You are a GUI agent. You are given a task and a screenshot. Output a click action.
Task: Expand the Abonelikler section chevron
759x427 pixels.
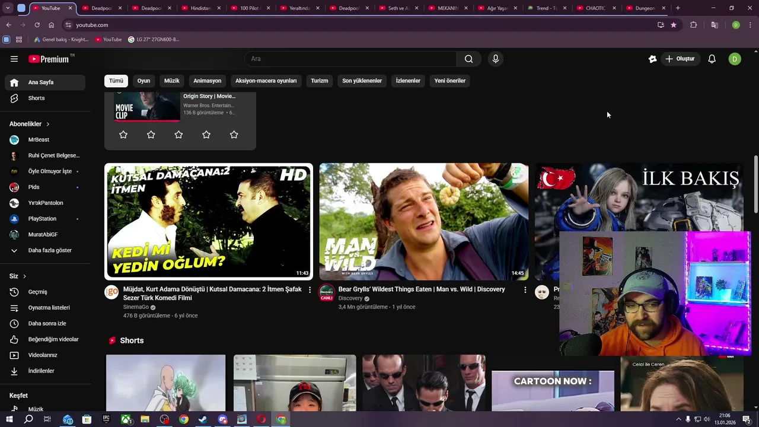[x=47, y=124]
